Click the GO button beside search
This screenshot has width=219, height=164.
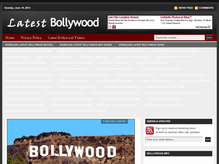(x=209, y=38)
